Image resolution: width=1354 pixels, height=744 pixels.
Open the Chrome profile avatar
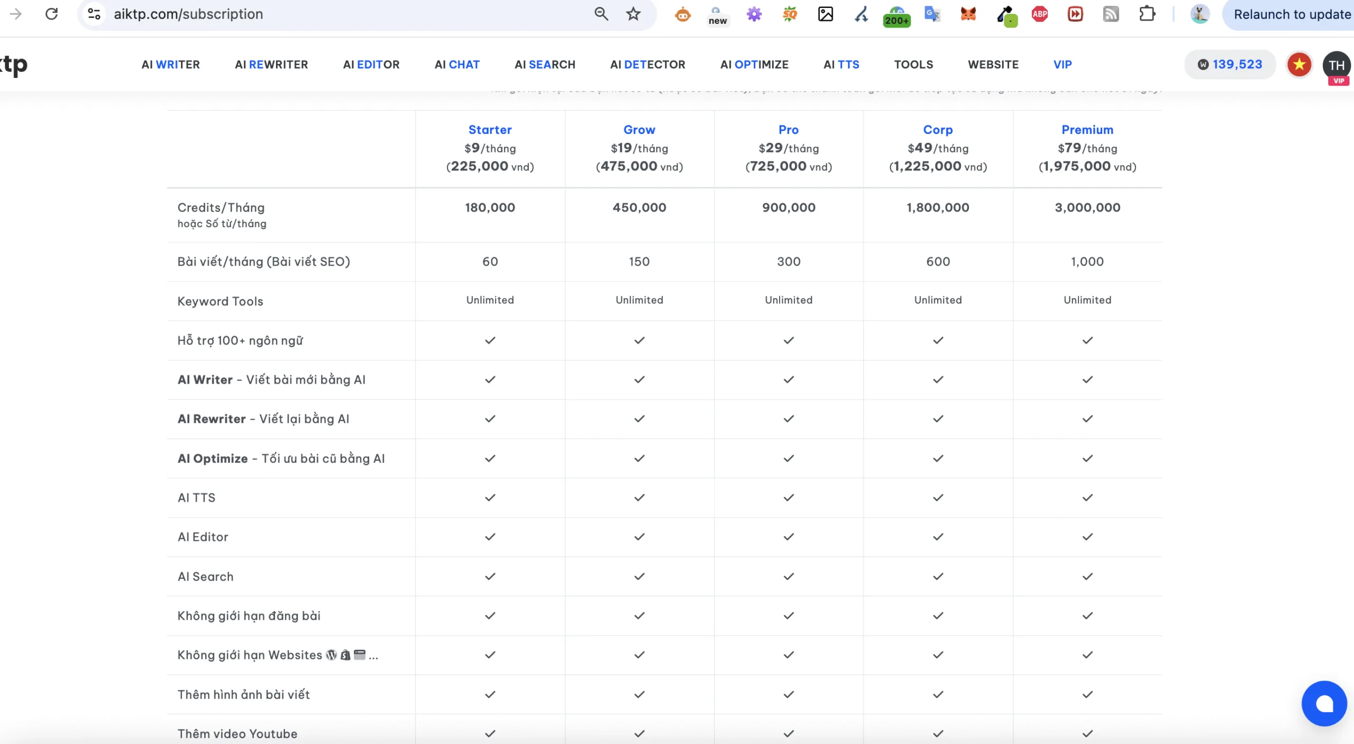point(1200,14)
